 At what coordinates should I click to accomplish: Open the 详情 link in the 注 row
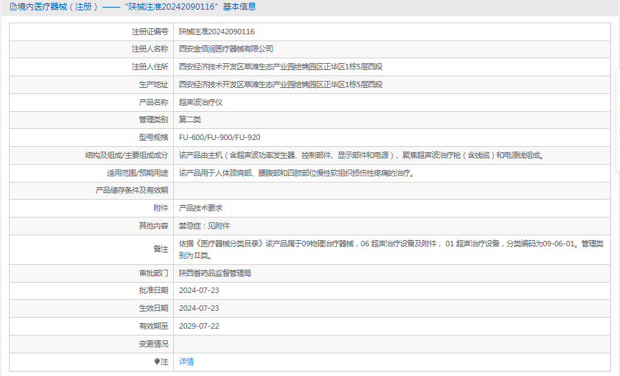click(x=186, y=362)
